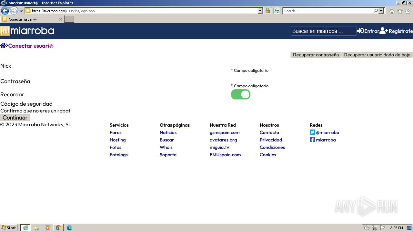This screenshot has height=232, width=413.
Task: Expand the address bar URL dropdown
Action: tap(260, 11)
